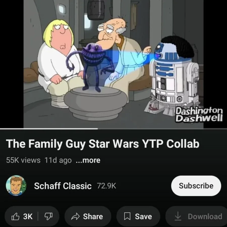Click the thumbs-down dislike icon
This screenshot has width=227, height=227.
pyautogui.click(x=48, y=217)
